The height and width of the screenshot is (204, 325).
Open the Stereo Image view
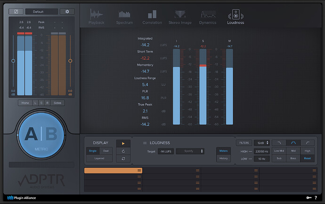pyautogui.click(x=180, y=17)
